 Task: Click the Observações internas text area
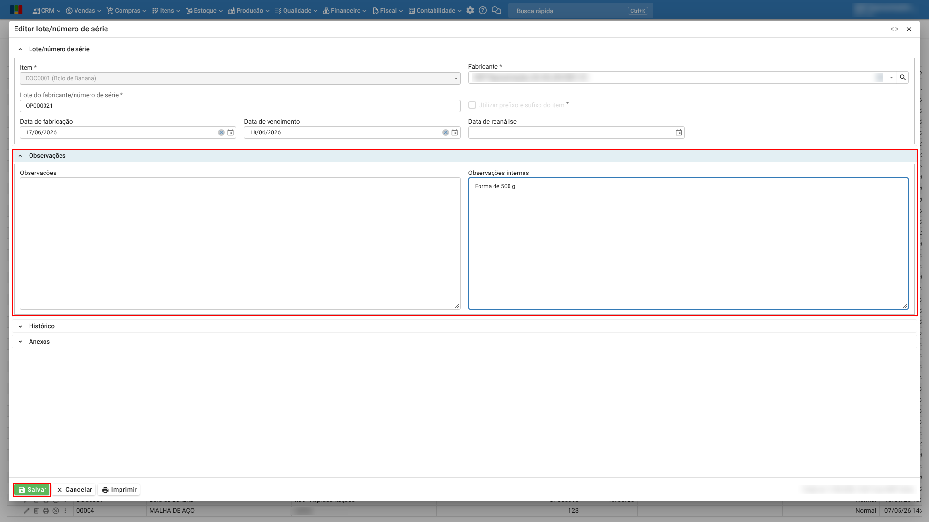[688, 244]
